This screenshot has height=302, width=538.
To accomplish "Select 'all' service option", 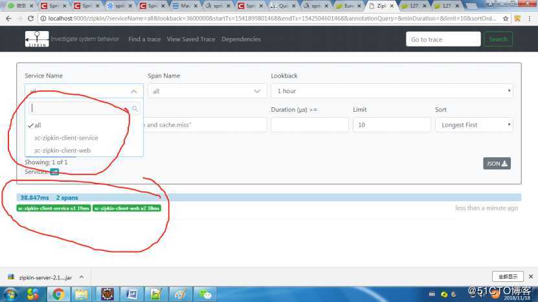I will [84, 125].
